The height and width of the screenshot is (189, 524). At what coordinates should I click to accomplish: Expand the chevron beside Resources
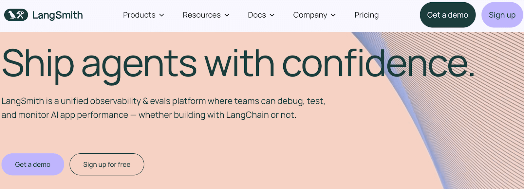227,15
